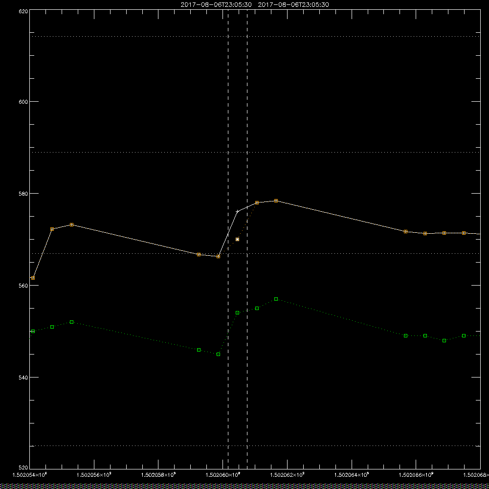489x489 pixels.
Task: Click the x-axis label 1.502064×10⁹
Action: click(x=352, y=475)
